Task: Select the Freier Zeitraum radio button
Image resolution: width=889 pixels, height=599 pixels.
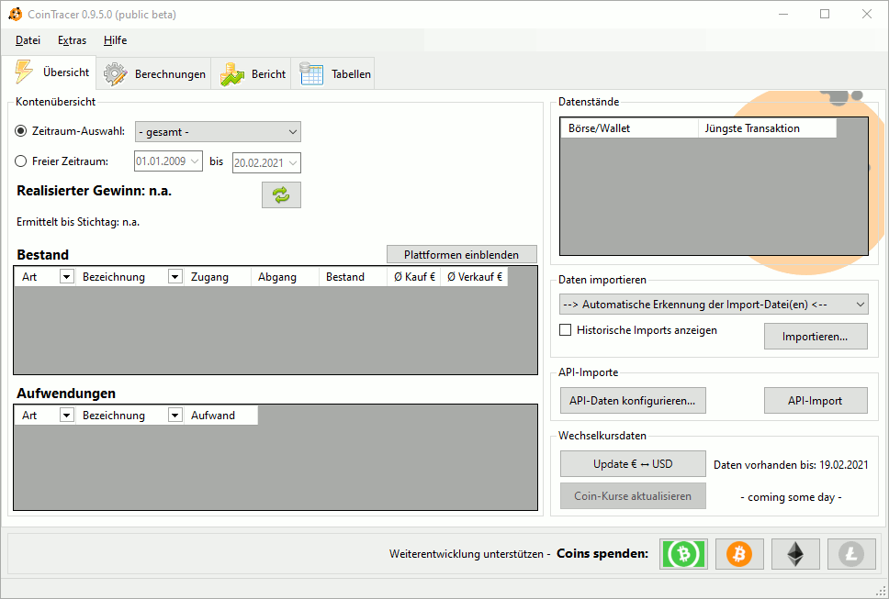Action: 21,161
